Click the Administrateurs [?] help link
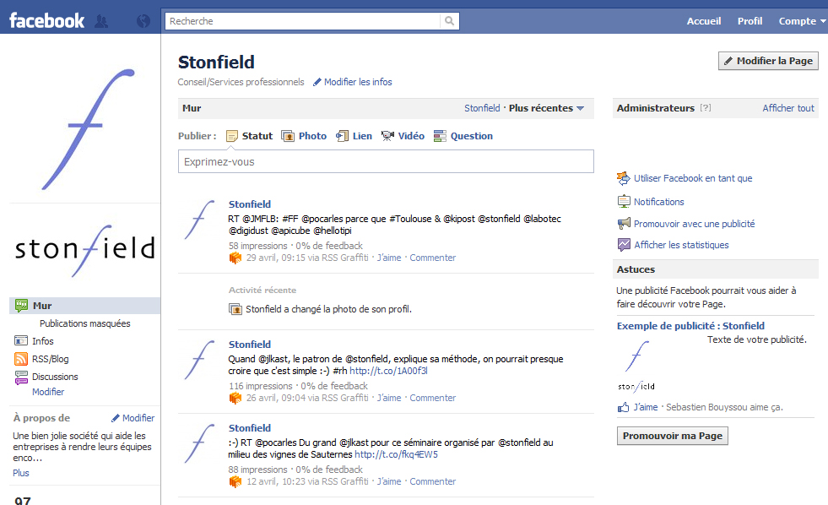This screenshot has width=828, height=505. pos(706,108)
